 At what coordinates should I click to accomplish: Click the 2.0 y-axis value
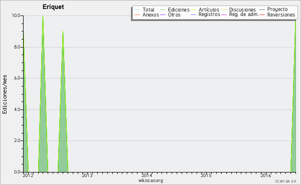tap(17, 140)
